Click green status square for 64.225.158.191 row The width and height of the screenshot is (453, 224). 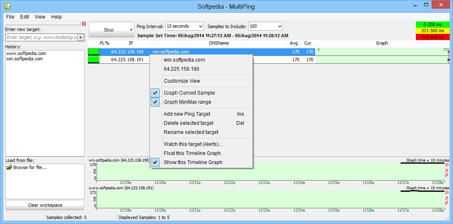pos(94,60)
